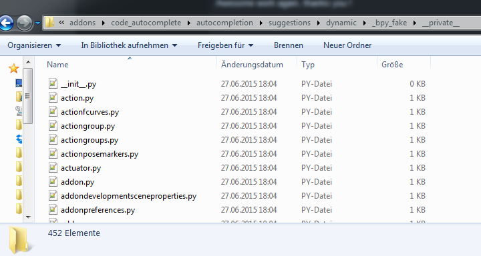Navigate to dynamic breadcrumb
The image size is (481, 256).
[x=341, y=23]
